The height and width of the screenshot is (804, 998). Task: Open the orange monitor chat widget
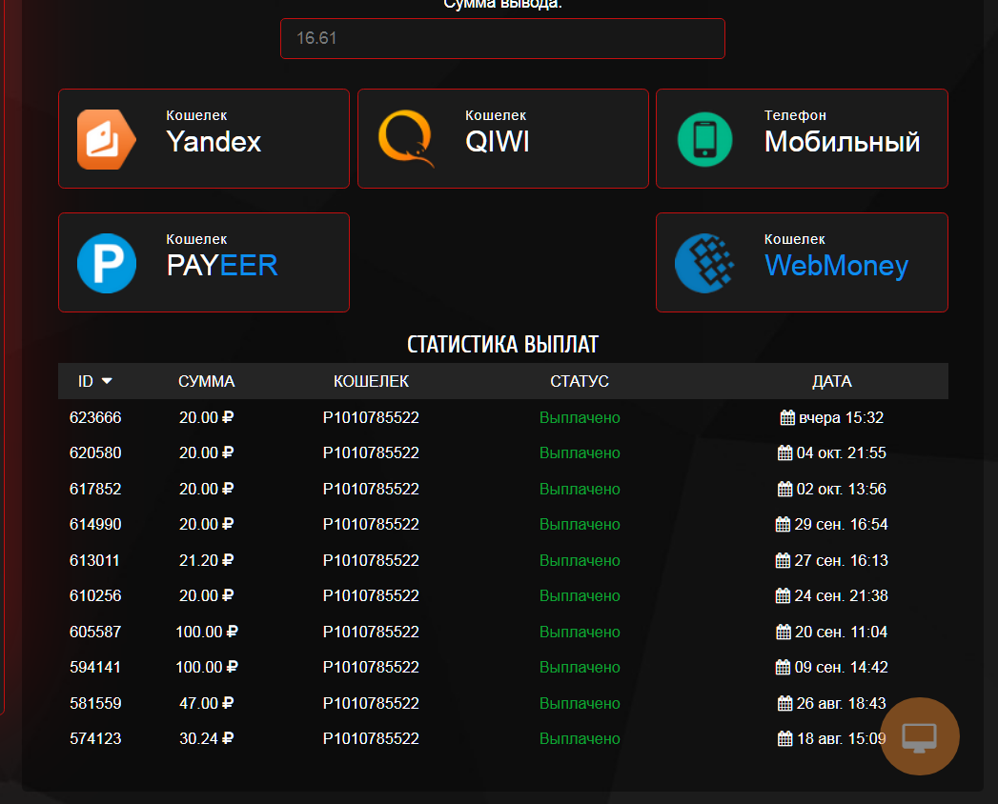pos(920,736)
